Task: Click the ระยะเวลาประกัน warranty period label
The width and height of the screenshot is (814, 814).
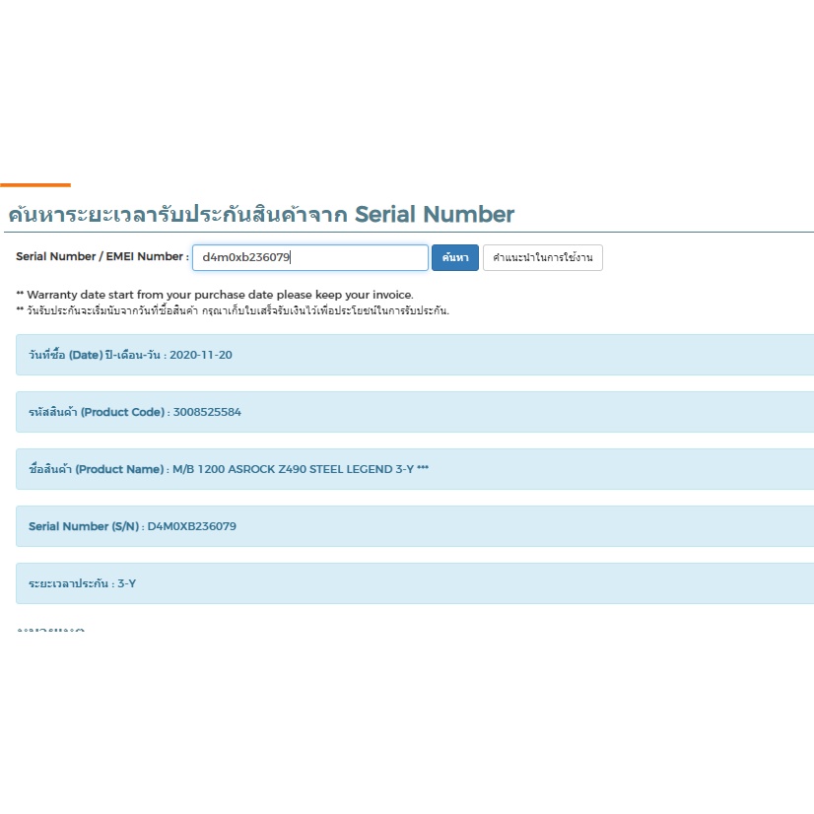Action: tap(69, 583)
